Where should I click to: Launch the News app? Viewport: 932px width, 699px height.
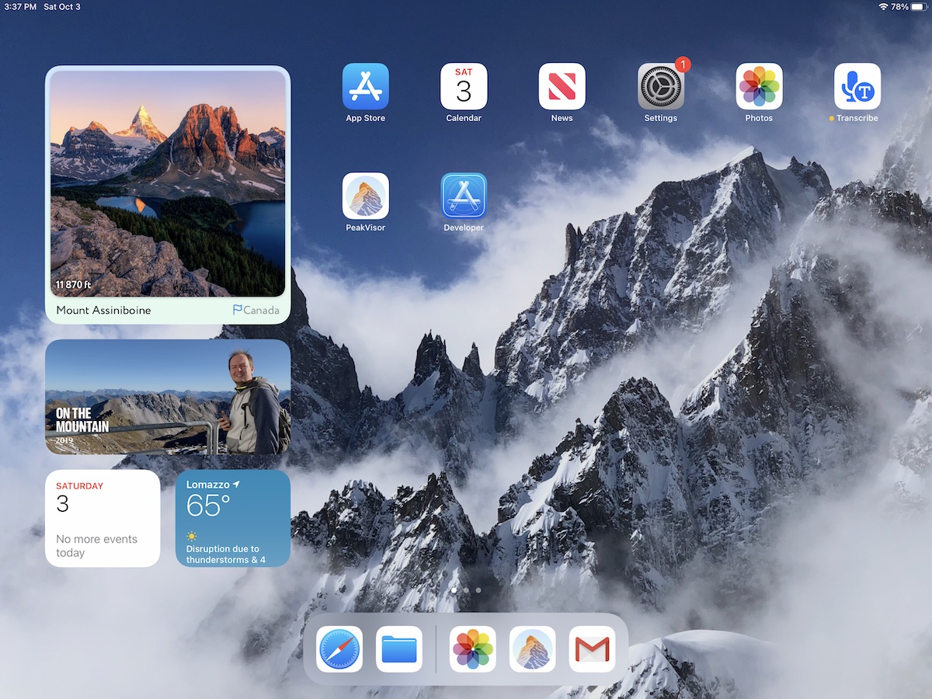click(x=562, y=87)
